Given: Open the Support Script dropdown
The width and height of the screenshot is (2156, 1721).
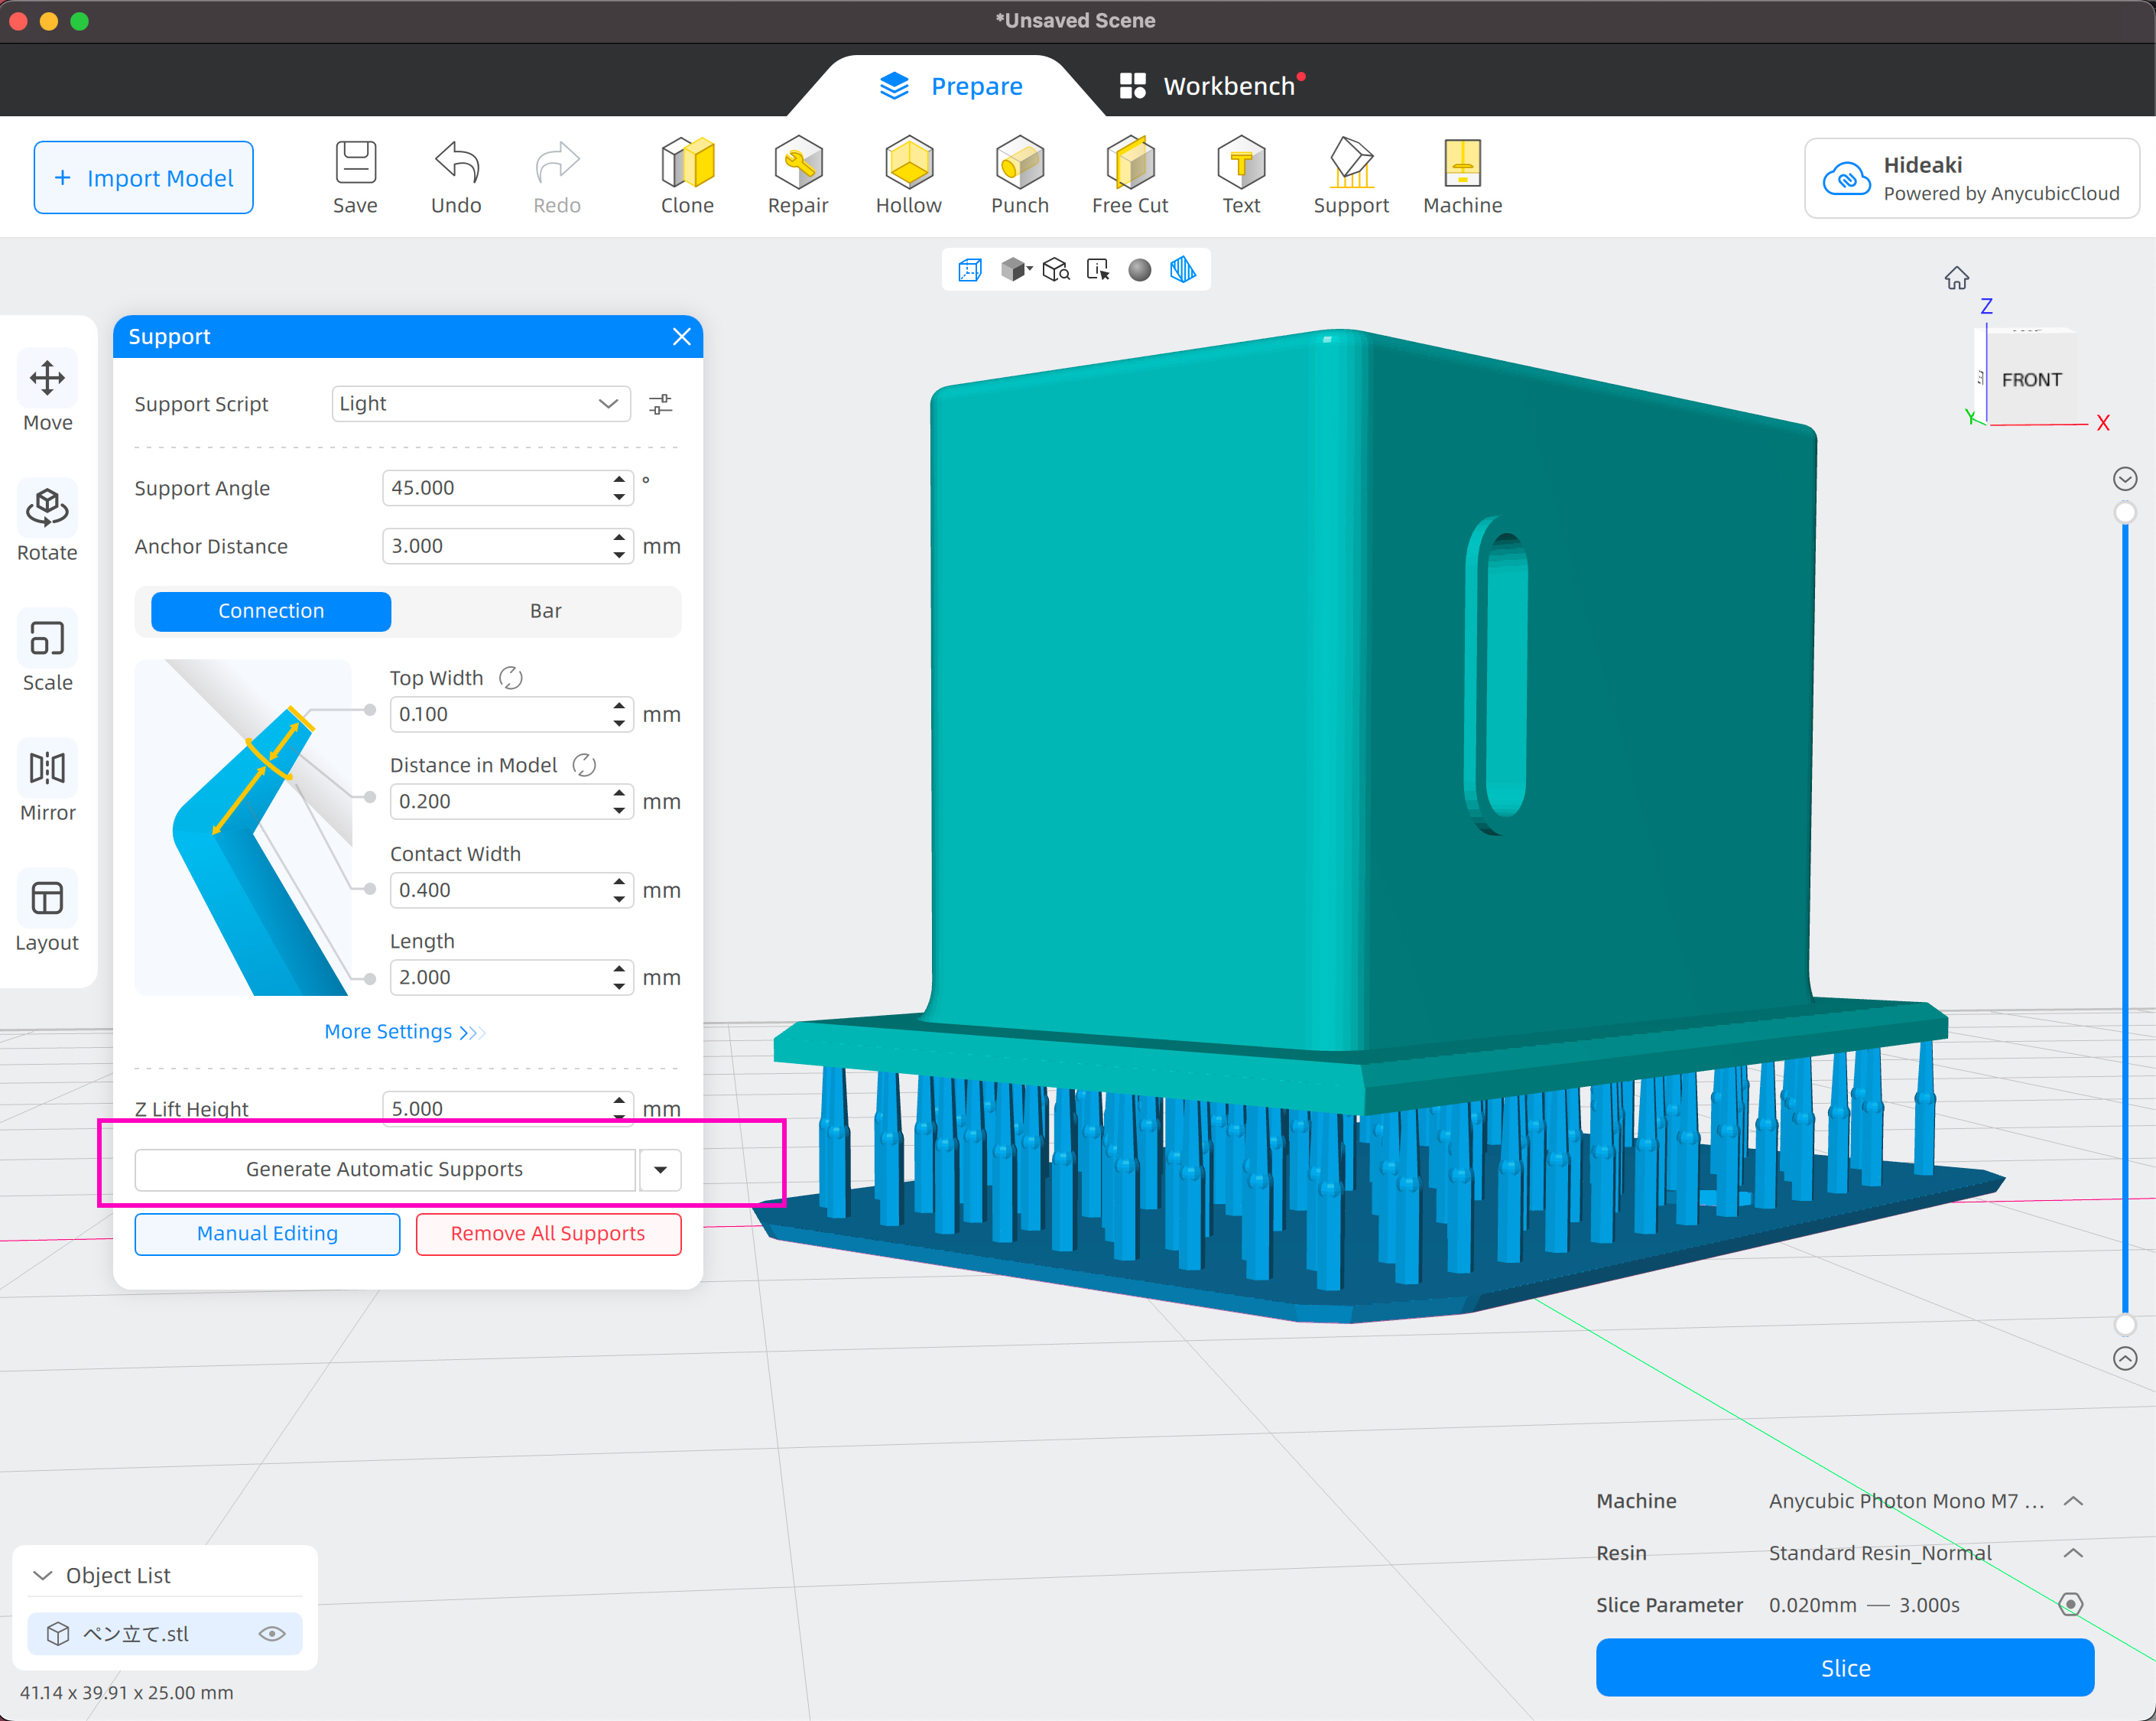Looking at the screenshot, I should click(x=480, y=404).
